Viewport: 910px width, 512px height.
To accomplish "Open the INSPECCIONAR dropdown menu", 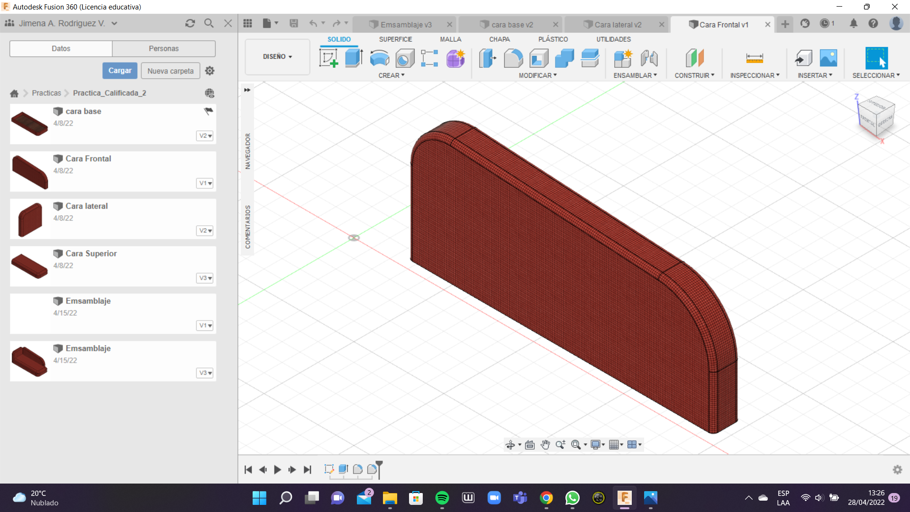I will tap(755, 75).
